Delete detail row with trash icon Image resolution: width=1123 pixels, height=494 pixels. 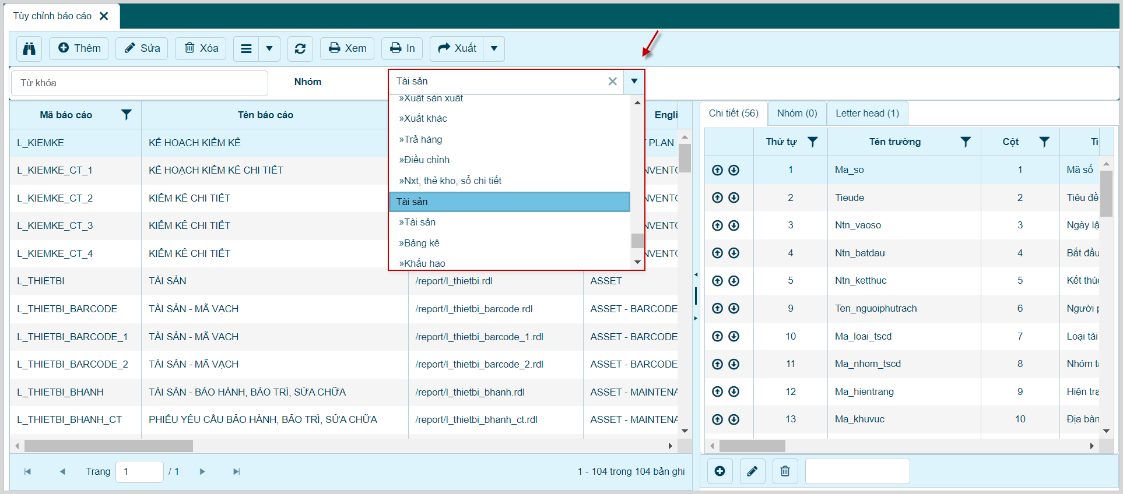pyautogui.click(x=785, y=471)
